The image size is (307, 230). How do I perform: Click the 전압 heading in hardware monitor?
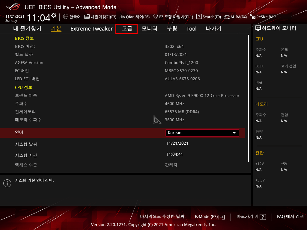(x=259, y=153)
